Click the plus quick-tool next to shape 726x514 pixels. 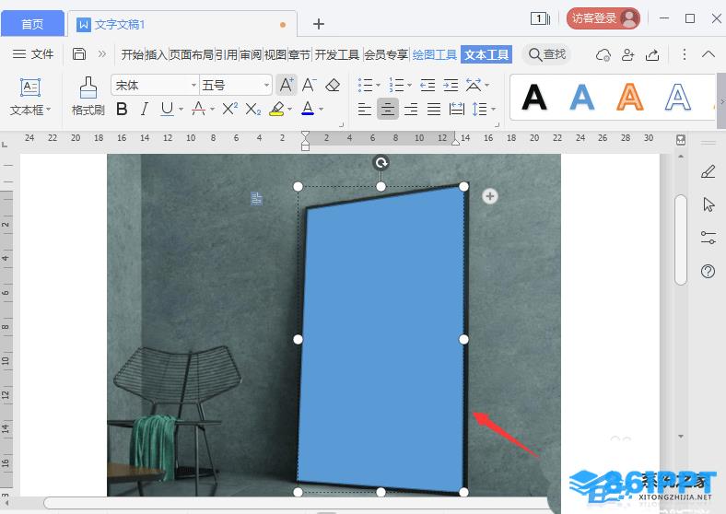click(490, 196)
